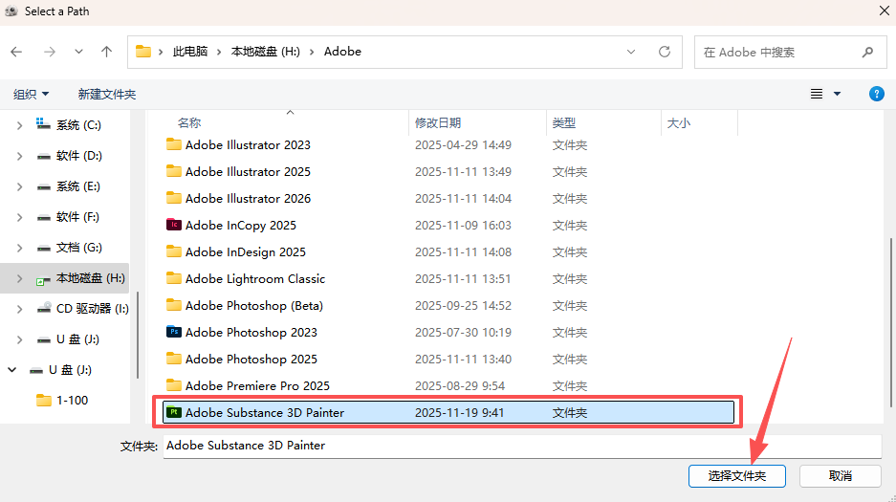Select Adobe Premiere Pro 2025 folder
This screenshot has width=896, height=502.
[x=257, y=386]
